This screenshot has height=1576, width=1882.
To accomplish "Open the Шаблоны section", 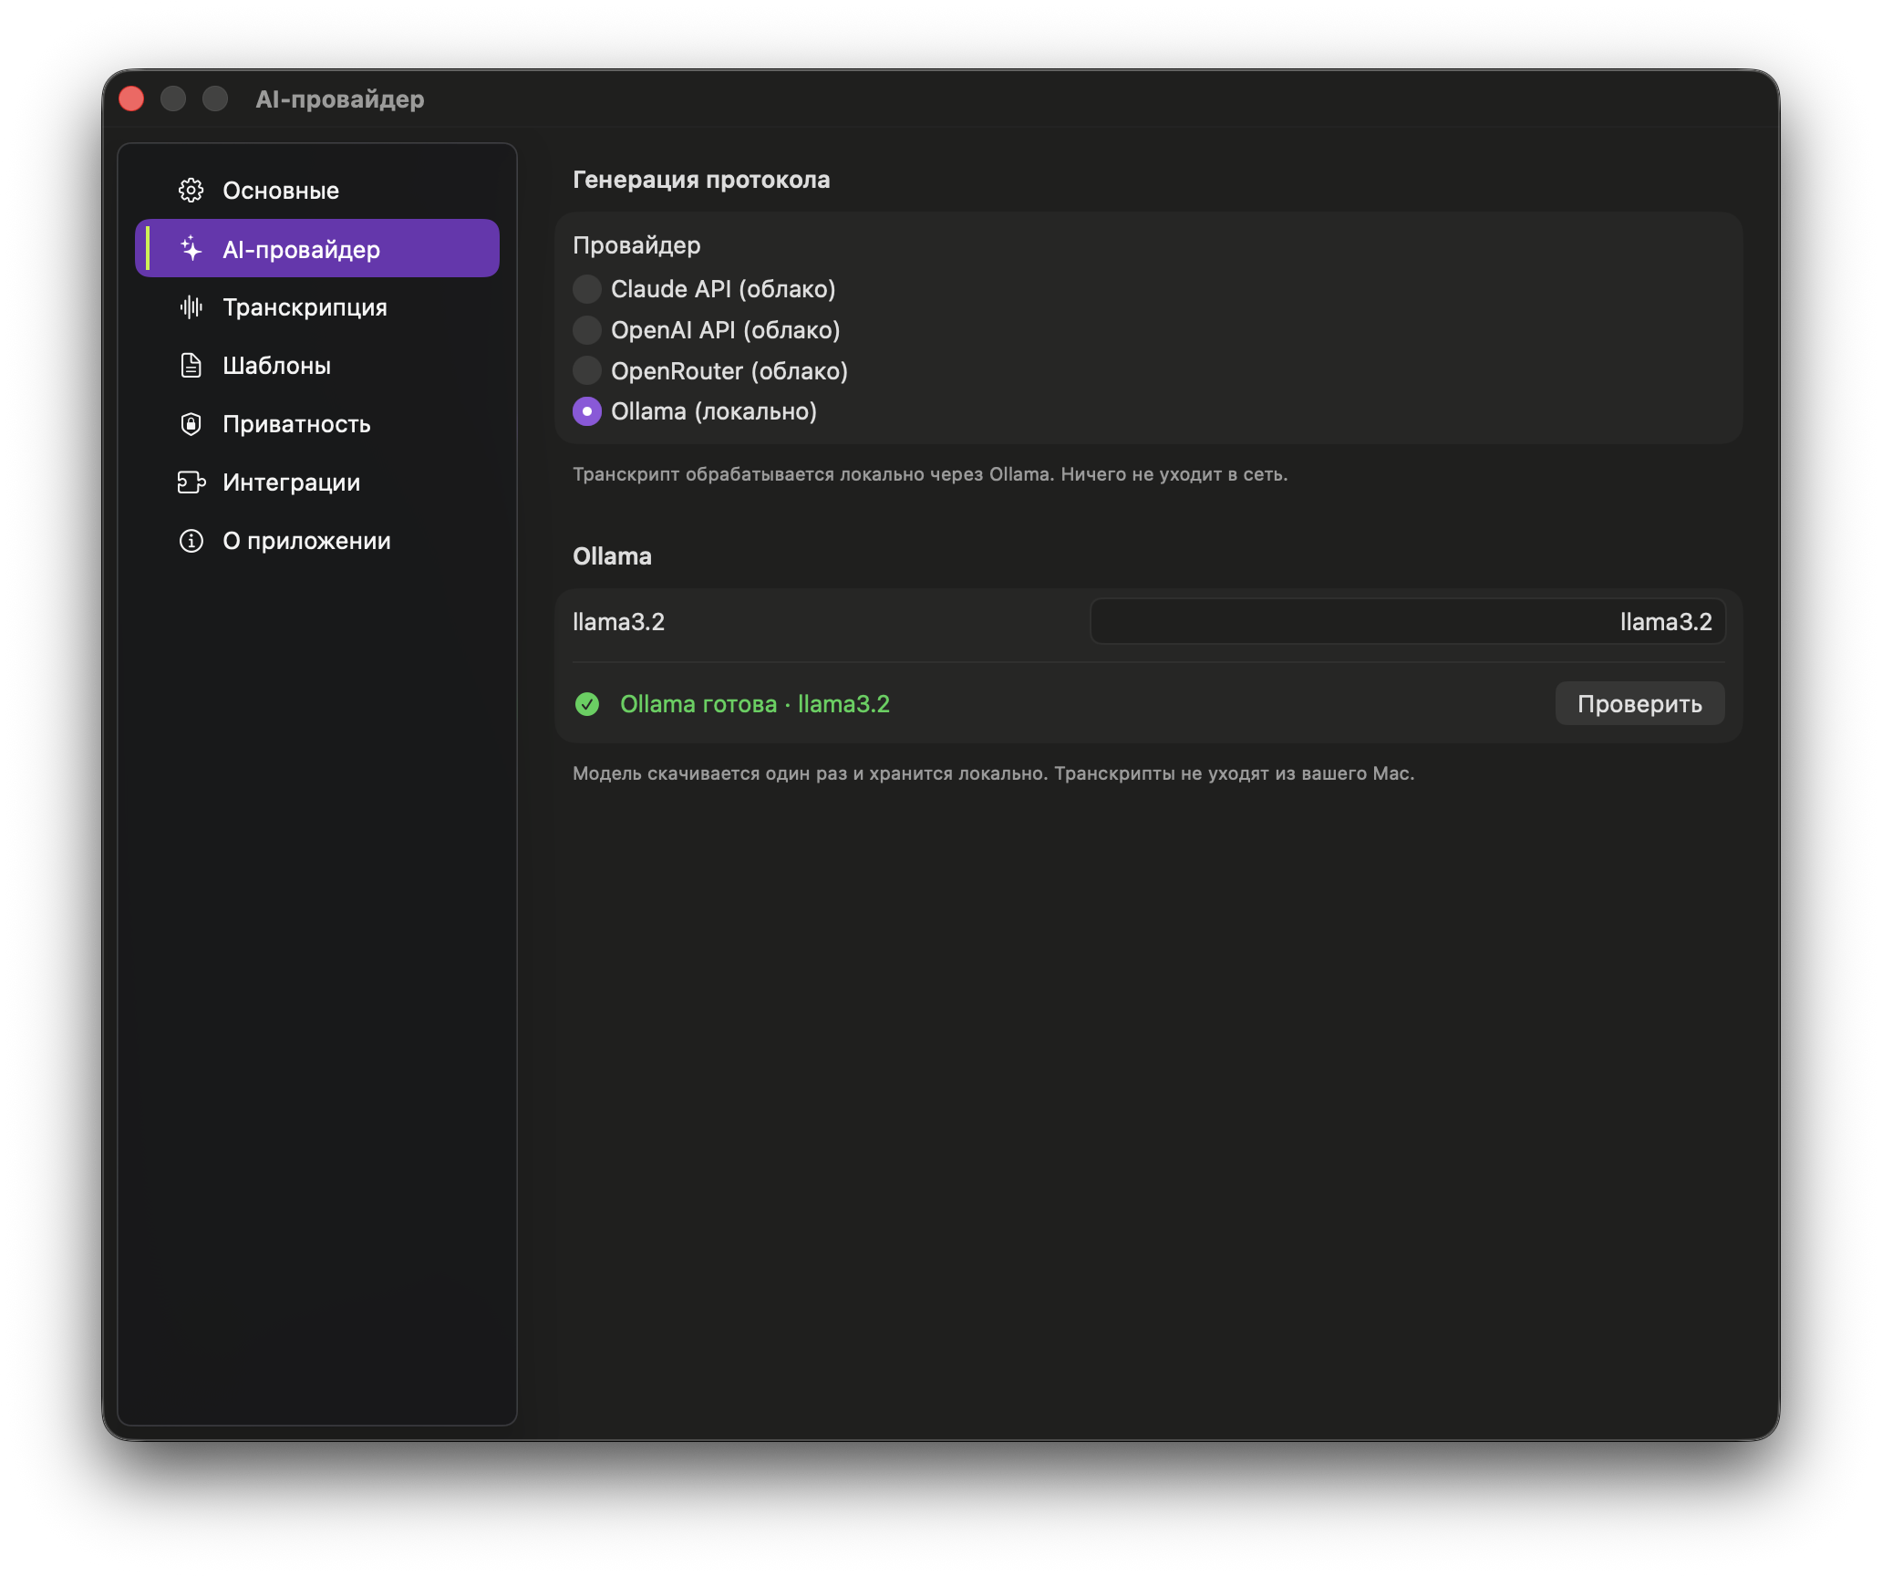I will click(x=317, y=366).
